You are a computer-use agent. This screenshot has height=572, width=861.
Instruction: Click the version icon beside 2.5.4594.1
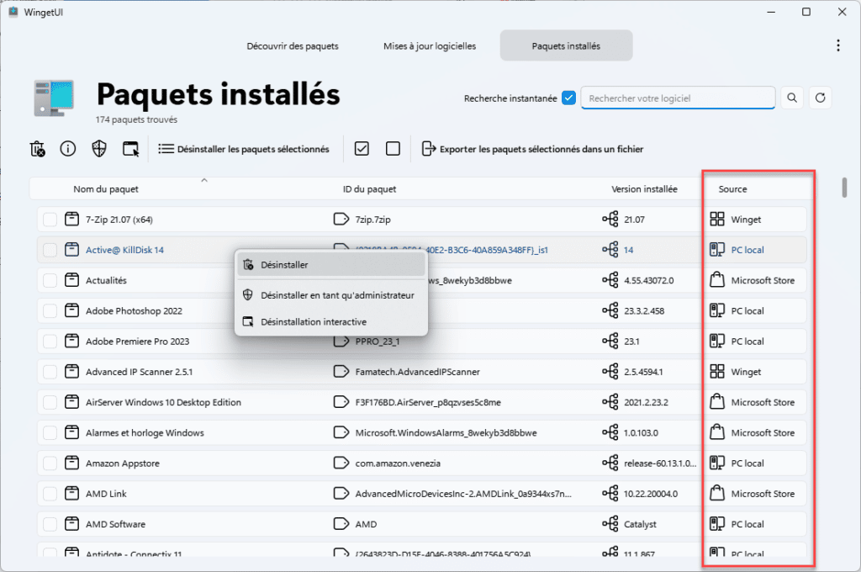[610, 372]
